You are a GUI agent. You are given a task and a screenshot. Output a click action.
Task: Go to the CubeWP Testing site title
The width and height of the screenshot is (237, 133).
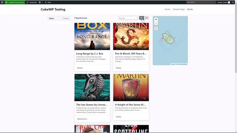pyautogui.click(x=53, y=9)
